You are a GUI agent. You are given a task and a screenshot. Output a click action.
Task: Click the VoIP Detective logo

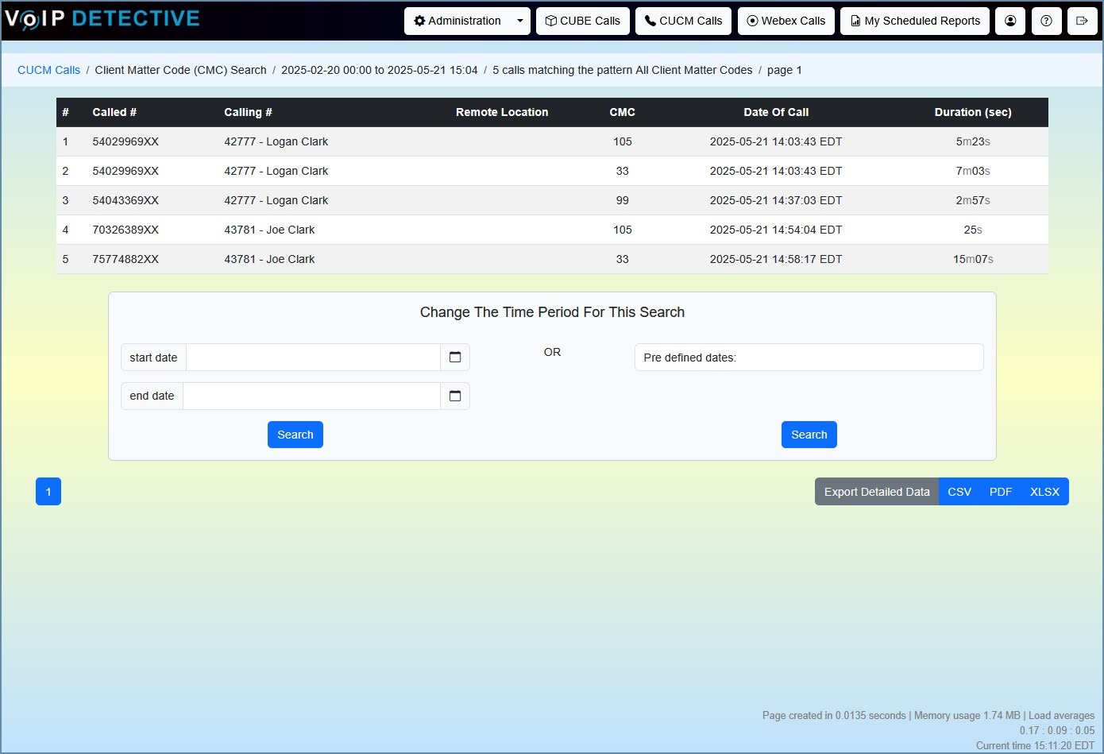[102, 19]
